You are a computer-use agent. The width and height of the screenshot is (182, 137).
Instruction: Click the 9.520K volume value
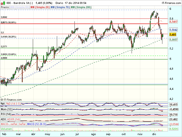coord(174,129)
